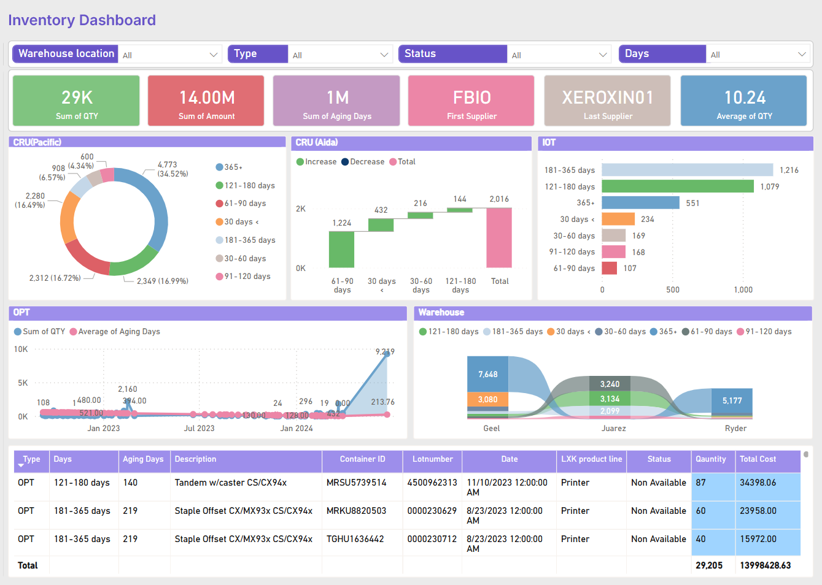Image resolution: width=822 pixels, height=585 pixels.
Task: Select 121-180 days legend in Warehouse chart
Action: click(423, 332)
